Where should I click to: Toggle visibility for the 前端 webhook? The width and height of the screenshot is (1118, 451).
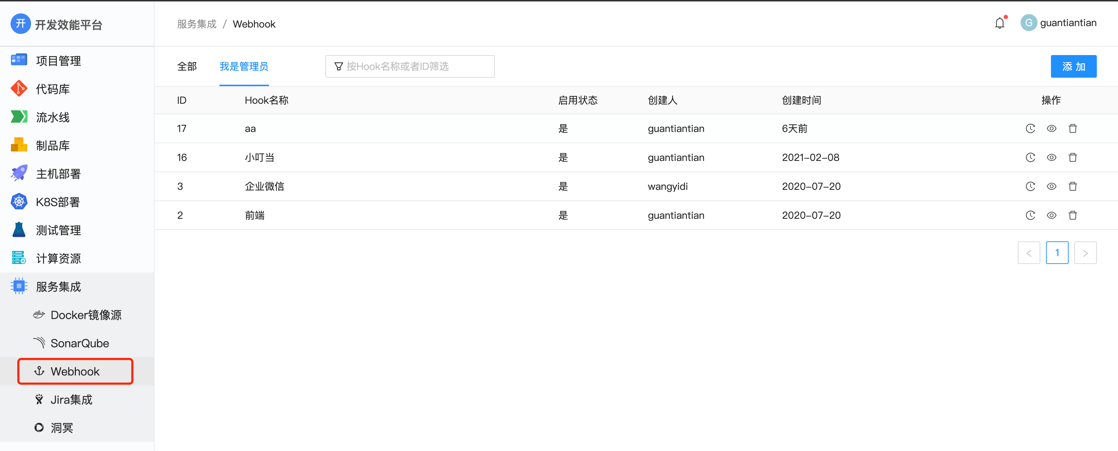[x=1052, y=215]
